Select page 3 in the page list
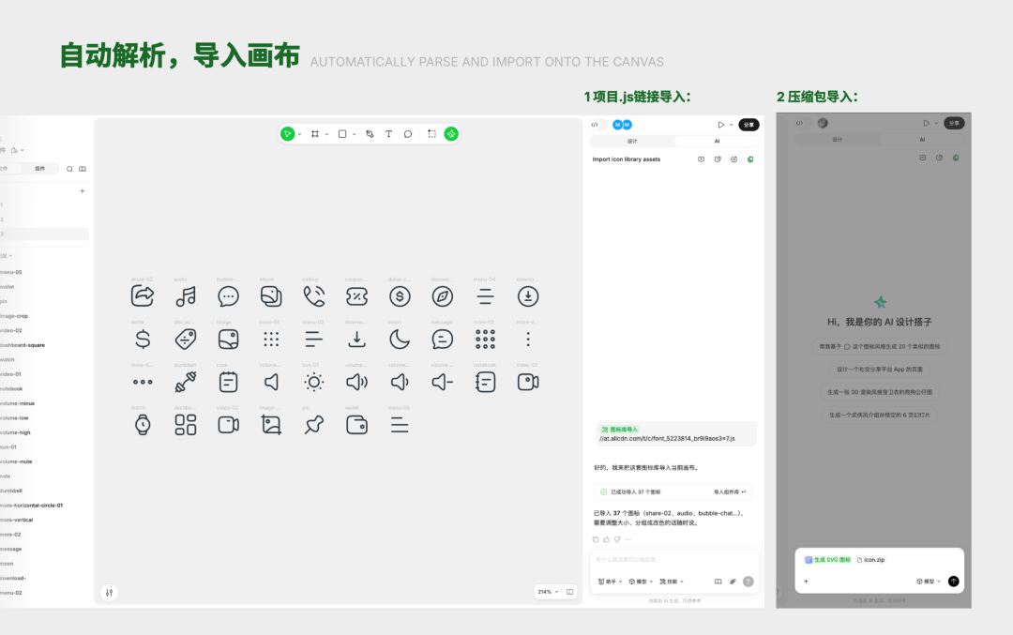The height and width of the screenshot is (635, 1013). [44, 234]
